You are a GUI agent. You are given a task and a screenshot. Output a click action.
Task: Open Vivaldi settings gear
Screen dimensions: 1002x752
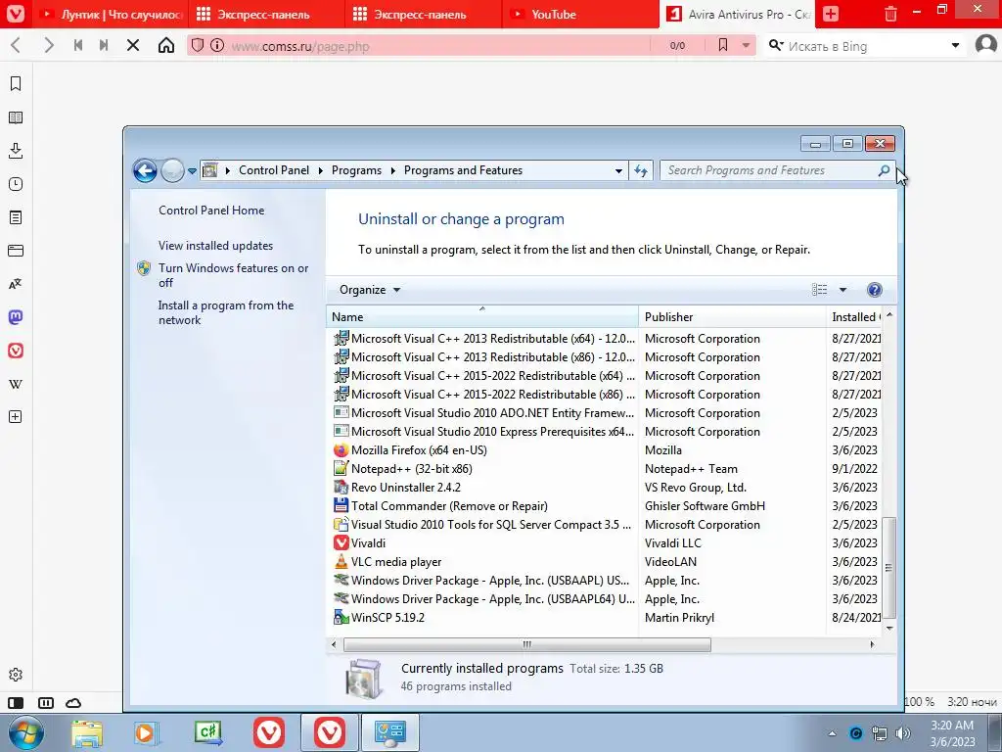tap(16, 675)
